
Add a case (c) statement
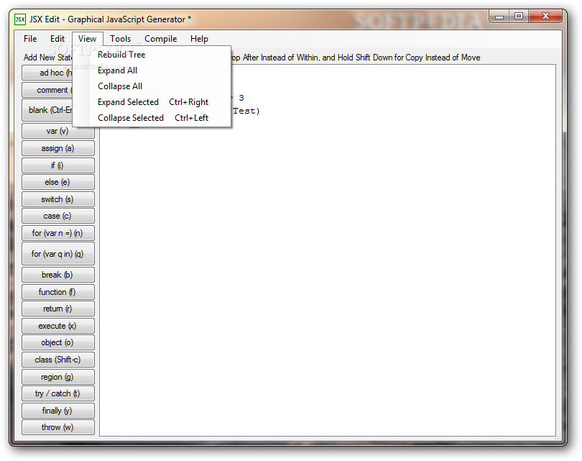coord(58,216)
